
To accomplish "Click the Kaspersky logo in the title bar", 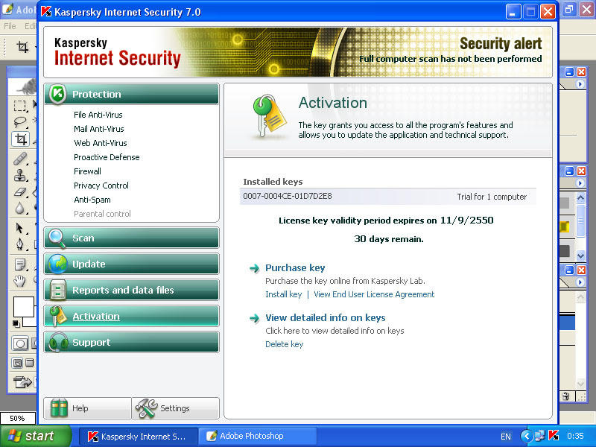I will (46, 12).
